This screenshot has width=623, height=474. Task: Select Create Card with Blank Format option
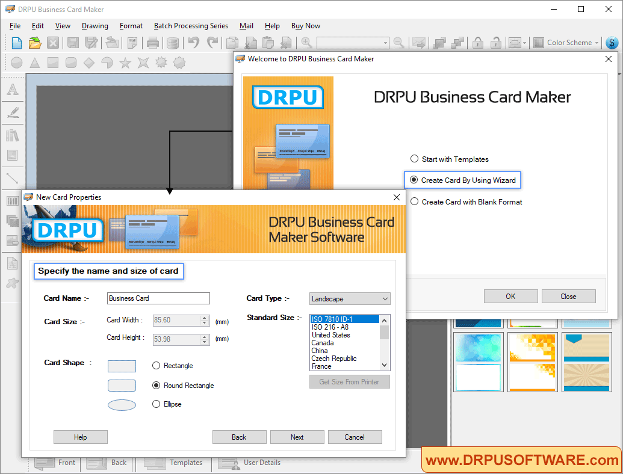pyautogui.click(x=466, y=202)
